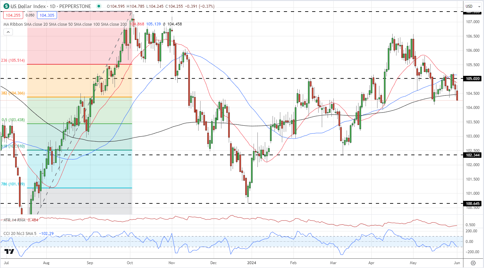484x268 pixels.
Task: Click the Fibonacci 0.5 (103.438) level label
Action: (x=13, y=120)
